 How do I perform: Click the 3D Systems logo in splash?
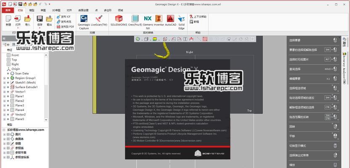[209, 153]
